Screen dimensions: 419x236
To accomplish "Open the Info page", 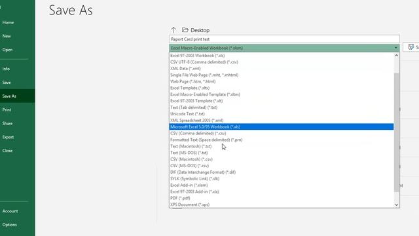I will 18,69.
